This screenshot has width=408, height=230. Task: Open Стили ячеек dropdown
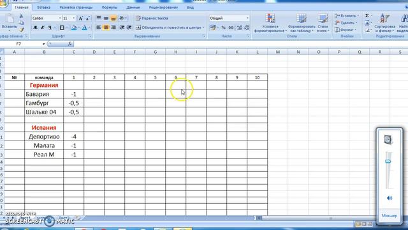click(323, 23)
